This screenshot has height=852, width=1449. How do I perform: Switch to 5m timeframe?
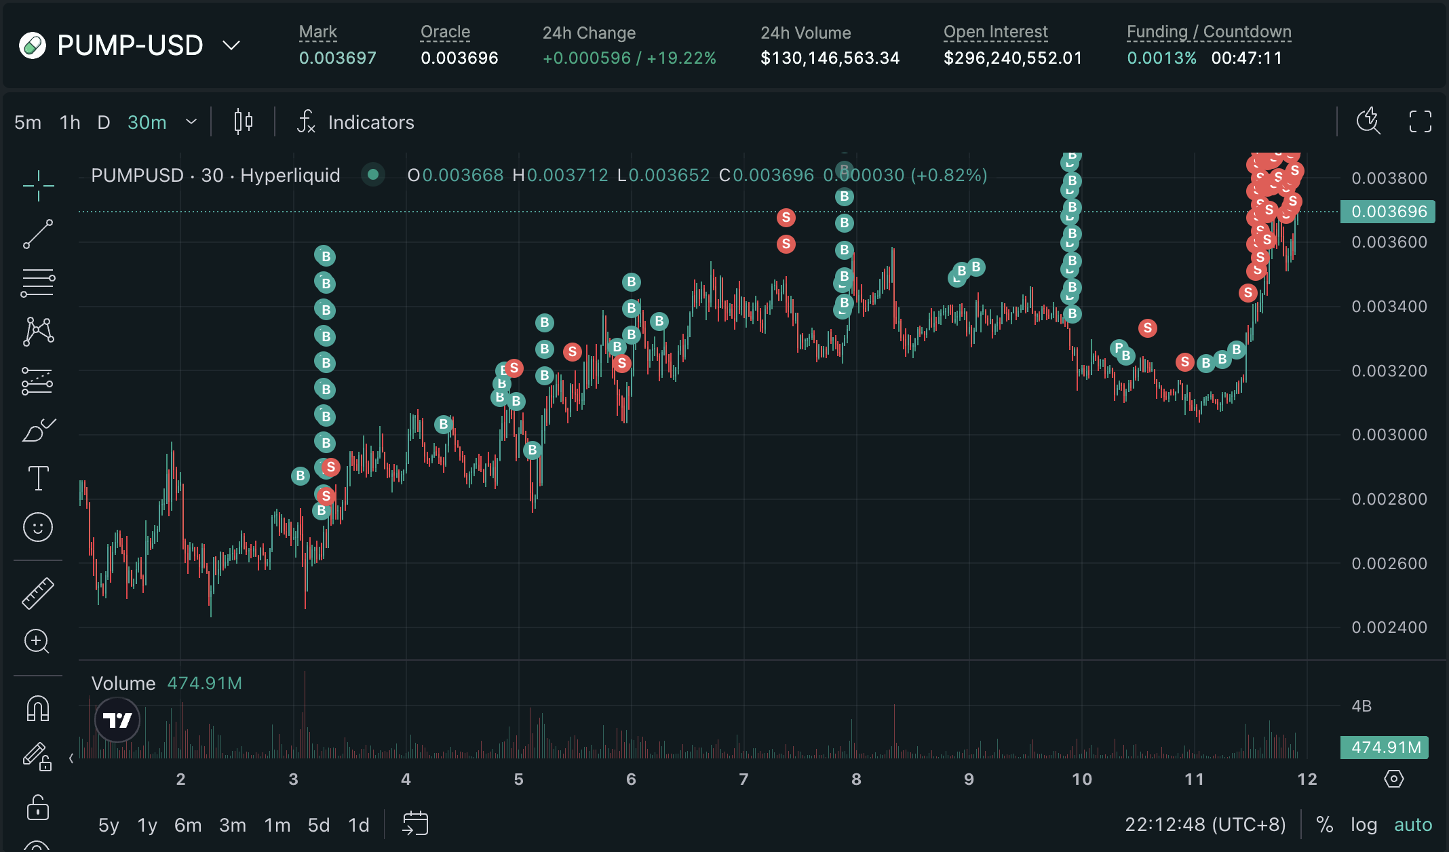(x=28, y=122)
